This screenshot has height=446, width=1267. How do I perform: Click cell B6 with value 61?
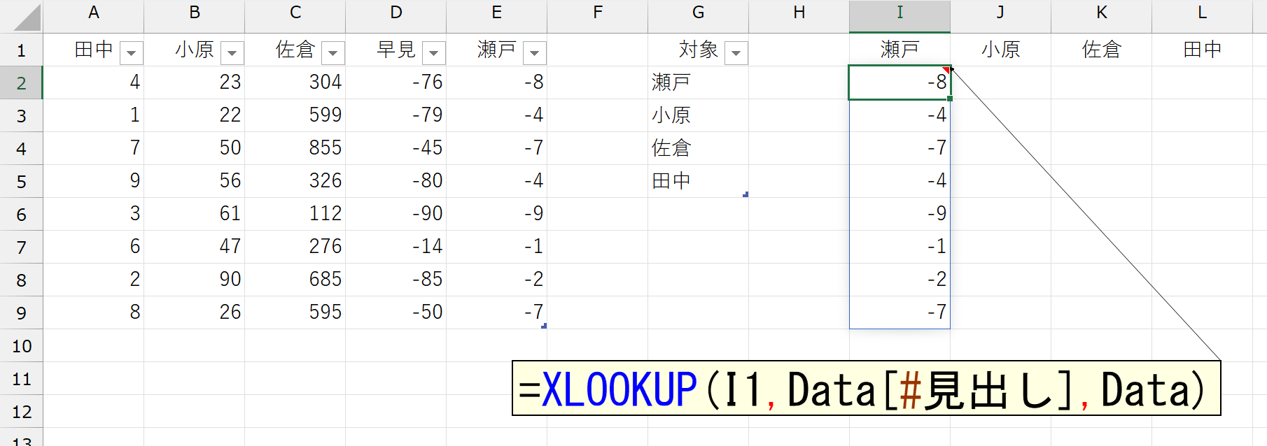coord(195,214)
